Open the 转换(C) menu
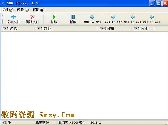Image resolution: width=168 pixels, height=125 pixels. coord(23,10)
